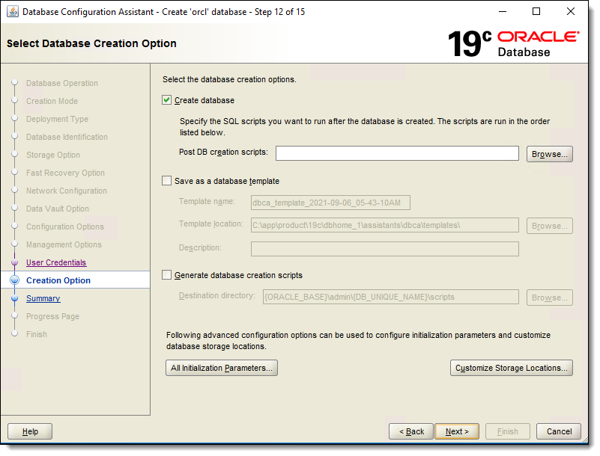Click 'Select the database creation options.' text
Screen dimensions: 600x456
229,79
